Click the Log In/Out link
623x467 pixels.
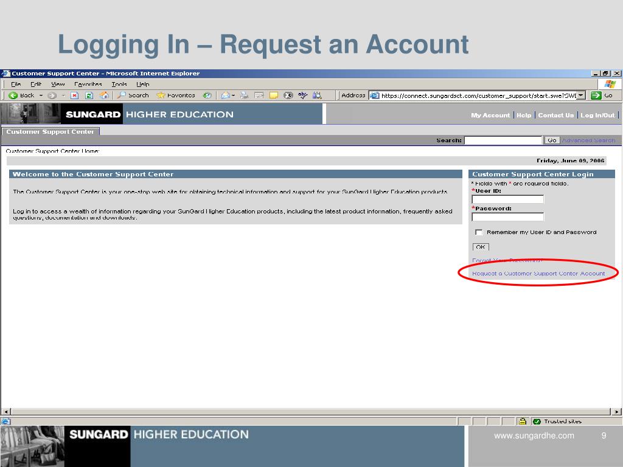[597, 115]
